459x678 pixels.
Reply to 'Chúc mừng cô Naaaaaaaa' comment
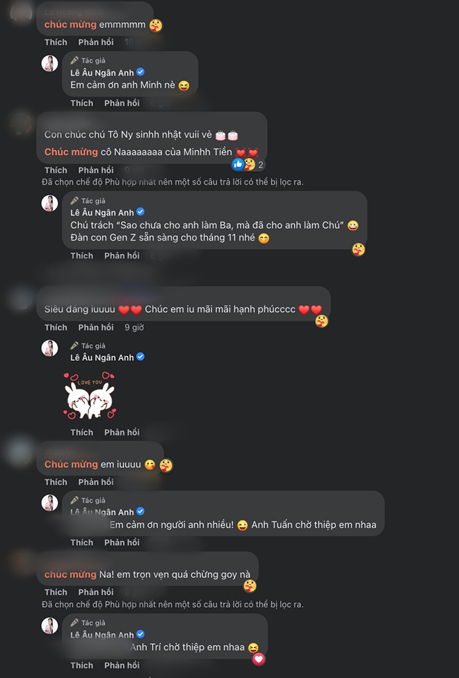click(x=95, y=170)
